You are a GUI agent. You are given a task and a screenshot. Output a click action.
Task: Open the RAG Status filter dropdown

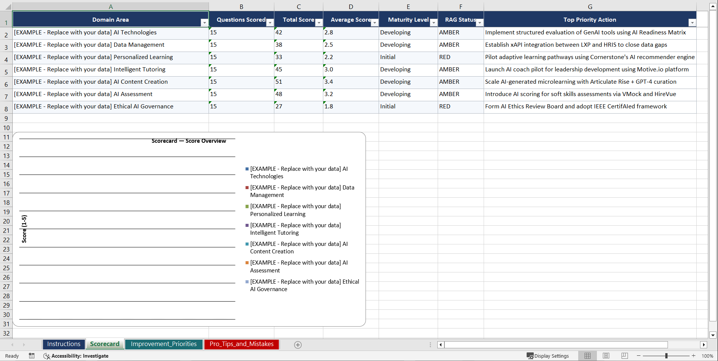click(480, 23)
